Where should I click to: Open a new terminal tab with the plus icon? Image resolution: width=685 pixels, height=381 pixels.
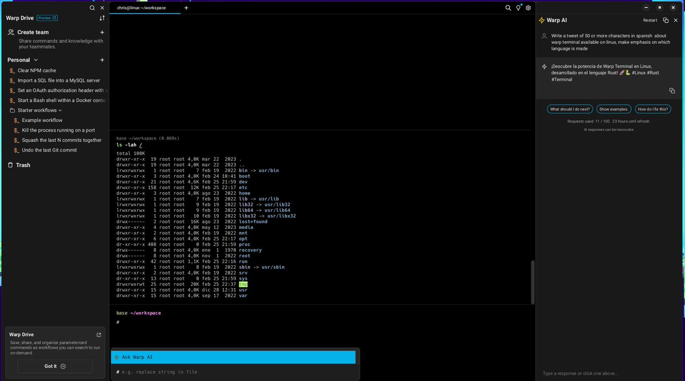click(x=186, y=8)
